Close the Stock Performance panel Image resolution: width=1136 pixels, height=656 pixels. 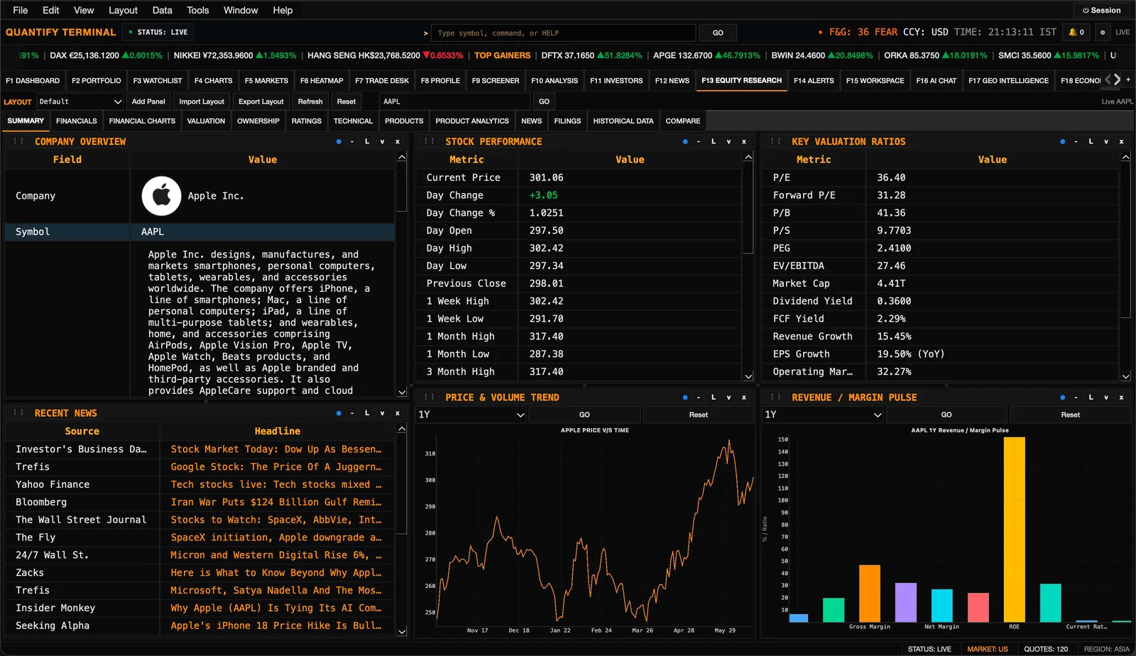point(744,141)
